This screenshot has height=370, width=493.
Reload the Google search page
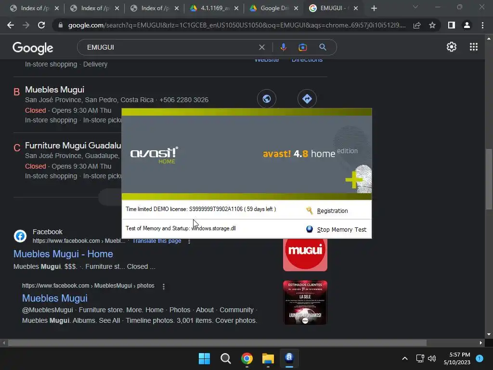pyautogui.click(x=41, y=25)
